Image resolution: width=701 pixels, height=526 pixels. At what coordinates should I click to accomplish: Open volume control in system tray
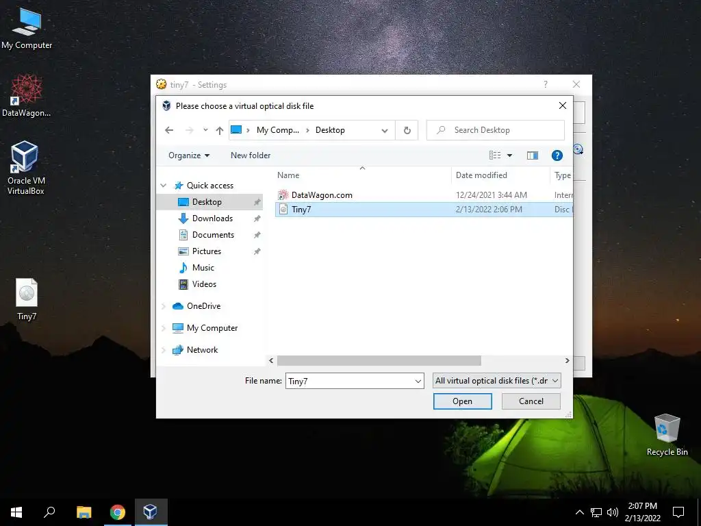coord(613,512)
